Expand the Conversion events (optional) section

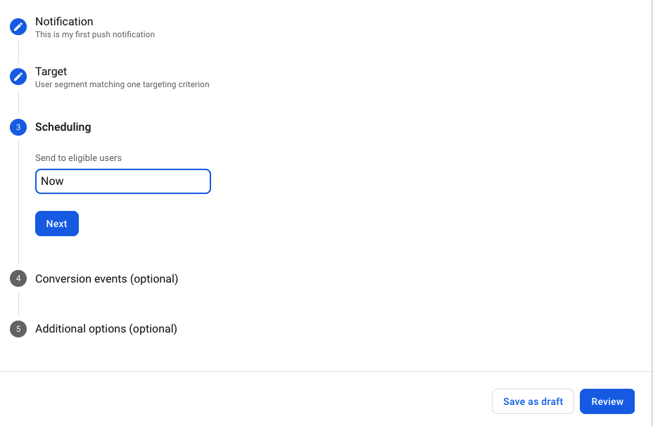click(x=106, y=279)
